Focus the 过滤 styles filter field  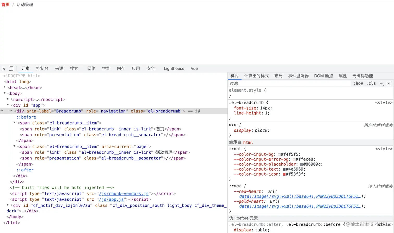(289, 83)
